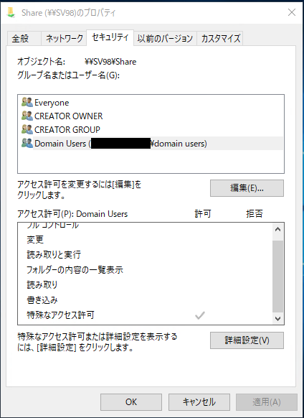Click the 特殊なアクセス許可 row
304x418 pixels.
click(x=145, y=315)
